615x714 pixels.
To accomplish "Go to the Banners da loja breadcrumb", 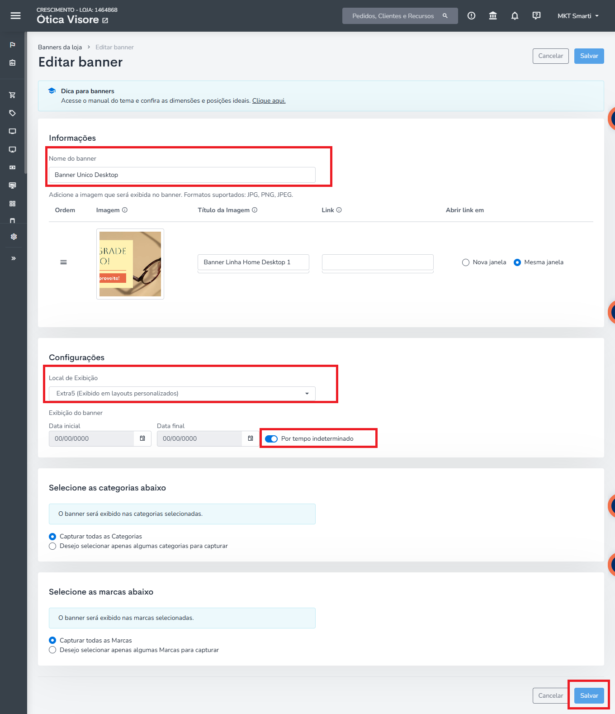I will 60,47.
